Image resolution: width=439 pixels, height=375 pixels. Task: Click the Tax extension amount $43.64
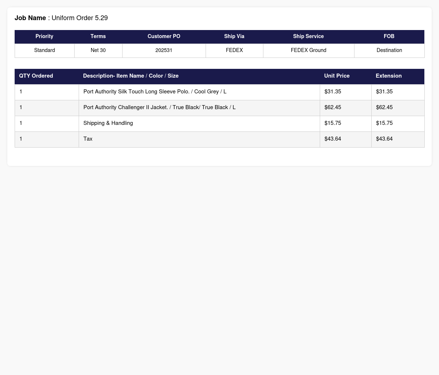tap(384, 139)
